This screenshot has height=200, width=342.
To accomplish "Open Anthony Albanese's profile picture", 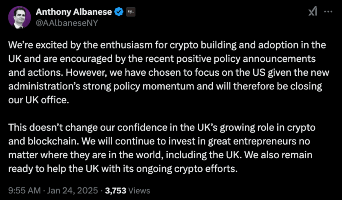I will (x=19, y=17).
